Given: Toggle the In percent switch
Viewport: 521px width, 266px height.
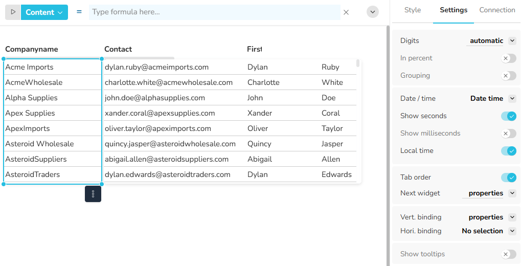Looking at the screenshot, I should coord(508,58).
